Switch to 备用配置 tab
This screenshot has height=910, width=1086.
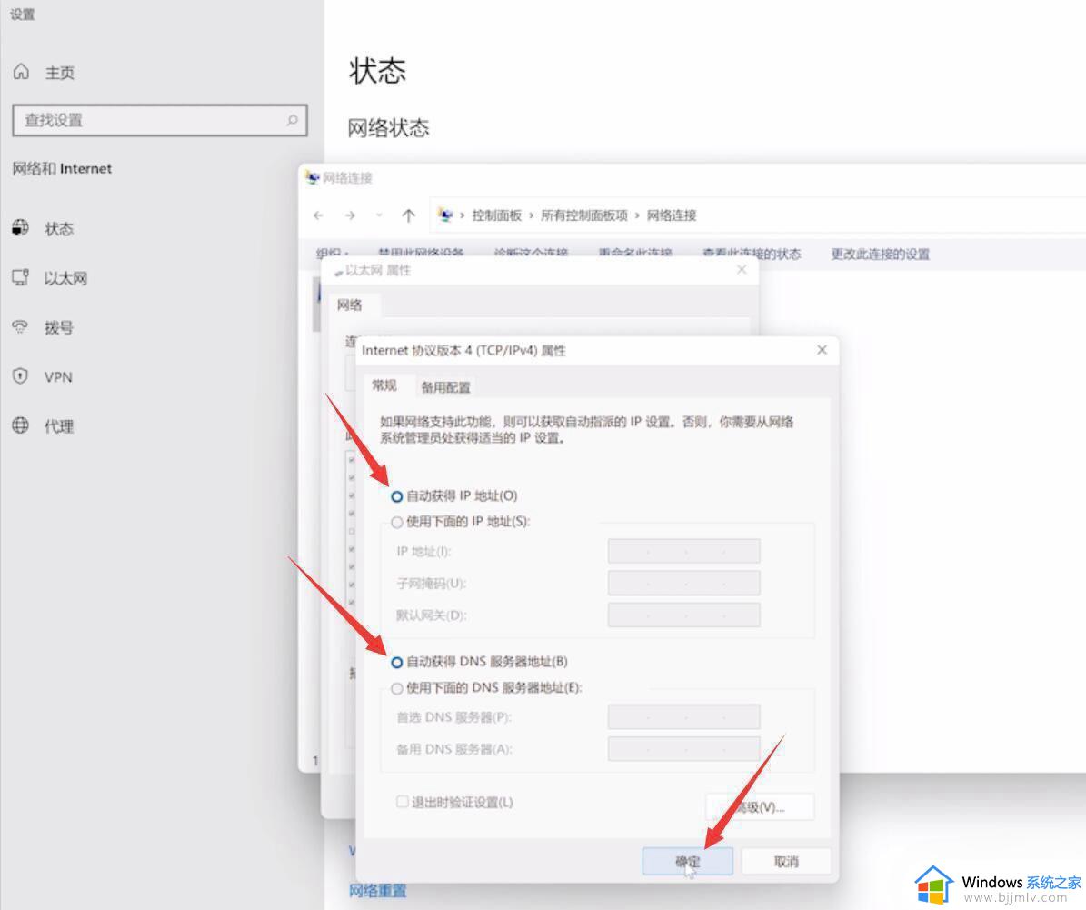(445, 386)
